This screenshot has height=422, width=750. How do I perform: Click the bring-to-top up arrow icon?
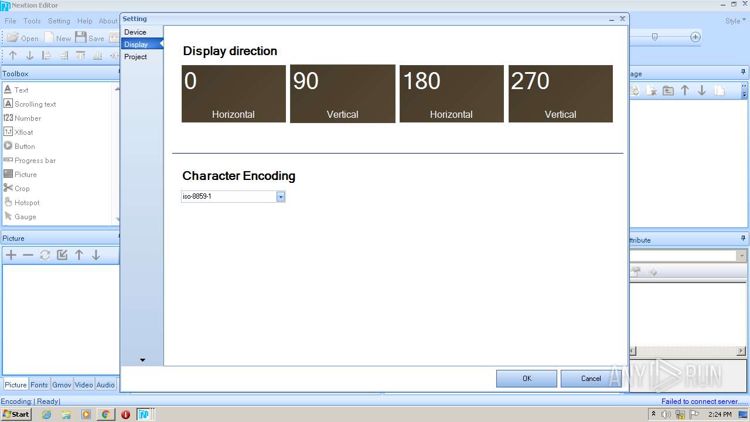pos(13,56)
